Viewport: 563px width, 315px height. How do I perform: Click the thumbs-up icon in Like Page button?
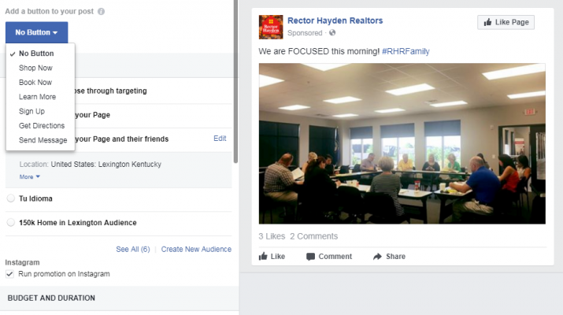487,22
